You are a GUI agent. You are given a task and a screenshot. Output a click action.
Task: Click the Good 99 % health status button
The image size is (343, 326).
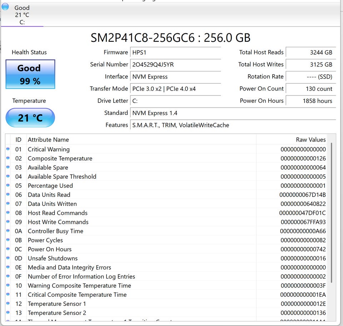[x=30, y=74]
